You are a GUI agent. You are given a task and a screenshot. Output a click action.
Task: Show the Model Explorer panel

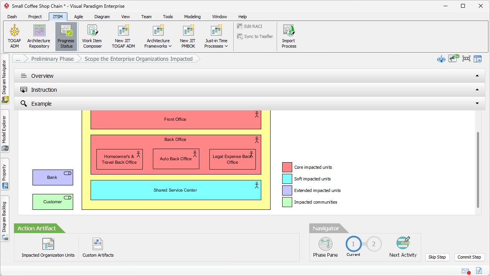point(5,132)
